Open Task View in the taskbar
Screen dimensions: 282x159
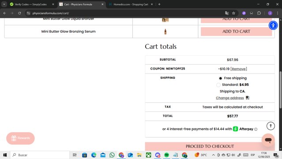coord(75,155)
